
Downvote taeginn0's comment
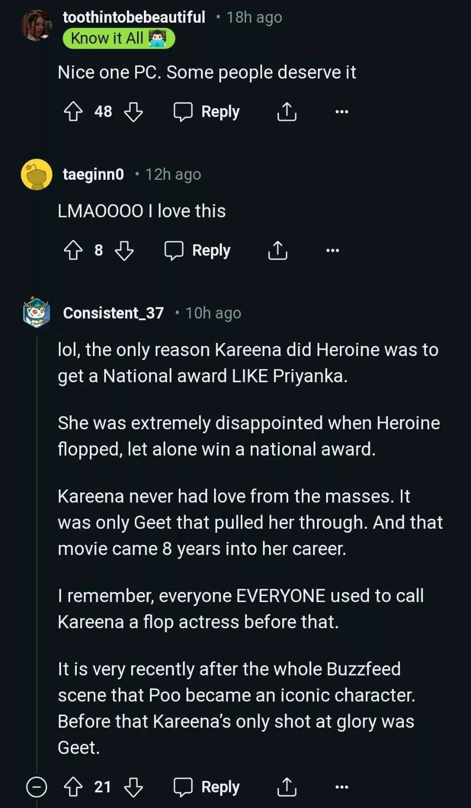[x=124, y=250]
